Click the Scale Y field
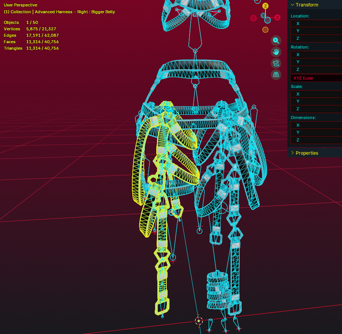Image resolution: width=342 pixels, height=334 pixels. (x=316, y=102)
